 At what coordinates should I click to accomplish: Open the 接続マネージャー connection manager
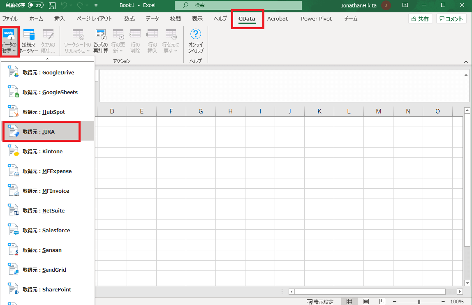point(29,42)
